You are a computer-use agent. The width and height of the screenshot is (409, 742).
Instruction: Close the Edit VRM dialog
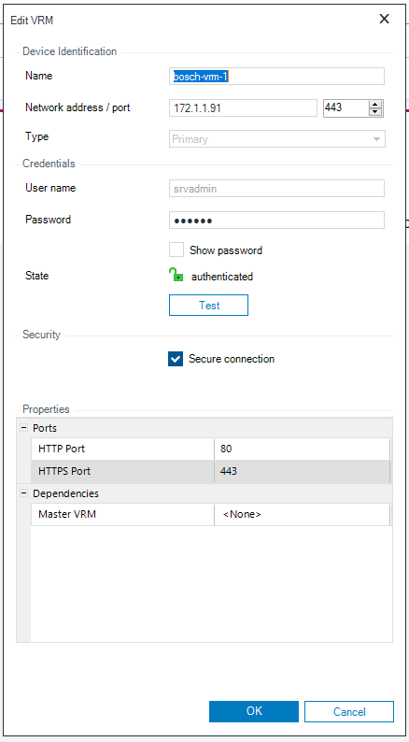[384, 19]
